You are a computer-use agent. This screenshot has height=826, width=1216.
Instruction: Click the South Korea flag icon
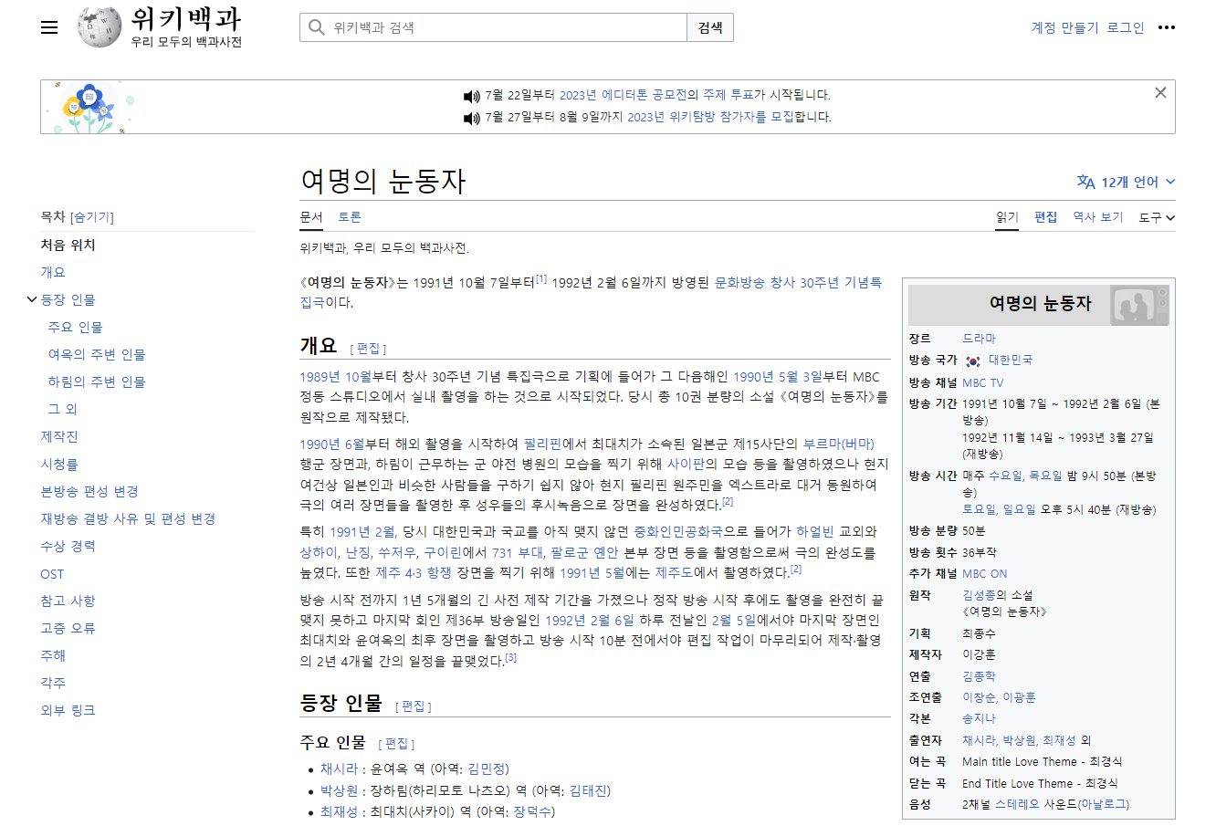(972, 361)
